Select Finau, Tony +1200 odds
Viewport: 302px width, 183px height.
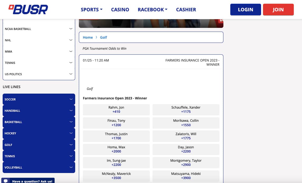click(116, 123)
